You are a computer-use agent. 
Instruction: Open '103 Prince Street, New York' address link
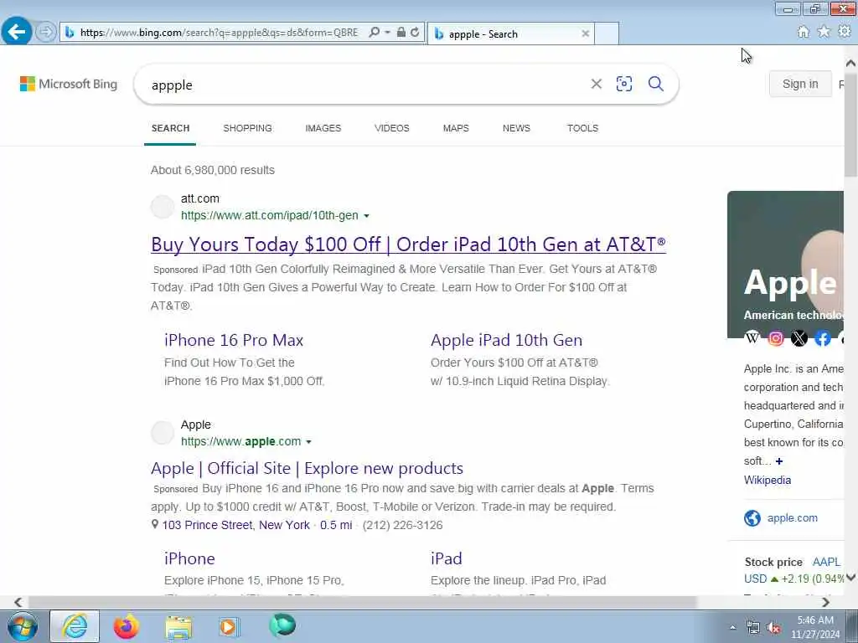point(235,525)
